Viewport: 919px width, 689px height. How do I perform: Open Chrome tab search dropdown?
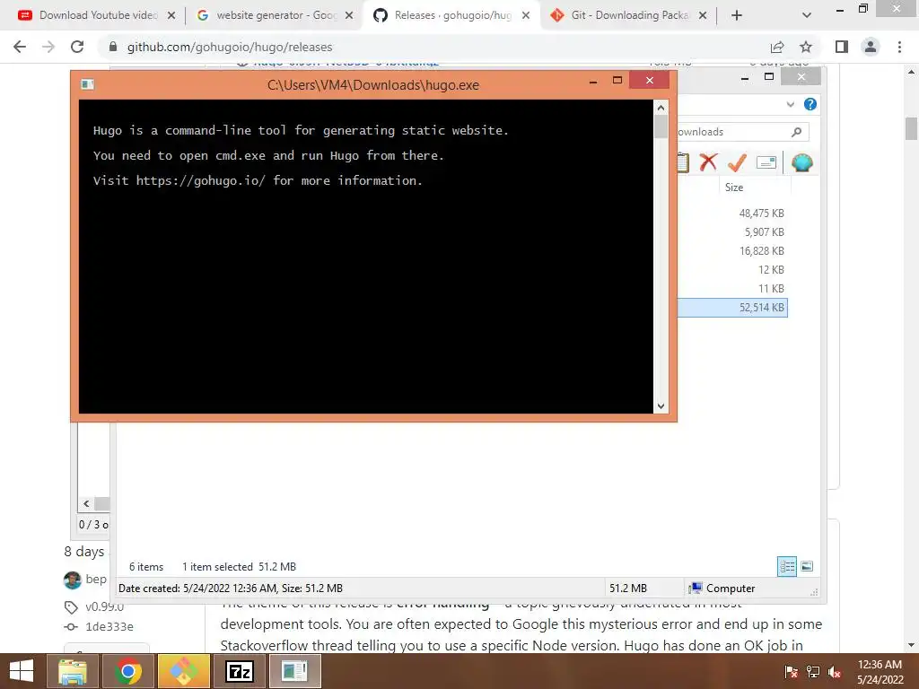pyautogui.click(x=807, y=15)
